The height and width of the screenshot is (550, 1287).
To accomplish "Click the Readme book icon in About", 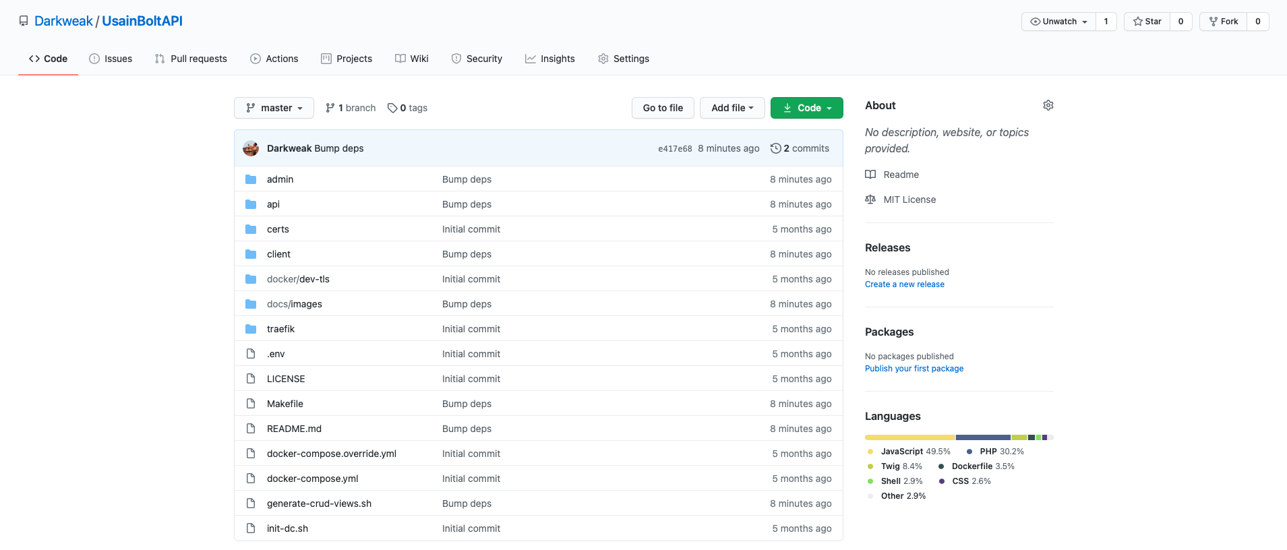I will (x=870, y=175).
